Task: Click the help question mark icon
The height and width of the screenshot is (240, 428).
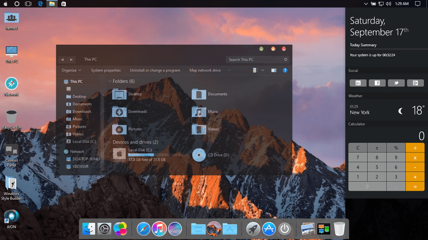Action: 285,70
